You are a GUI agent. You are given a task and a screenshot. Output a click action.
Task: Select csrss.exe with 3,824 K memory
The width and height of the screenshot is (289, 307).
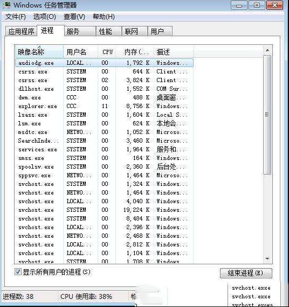pyautogui.click(x=104, y=80)
